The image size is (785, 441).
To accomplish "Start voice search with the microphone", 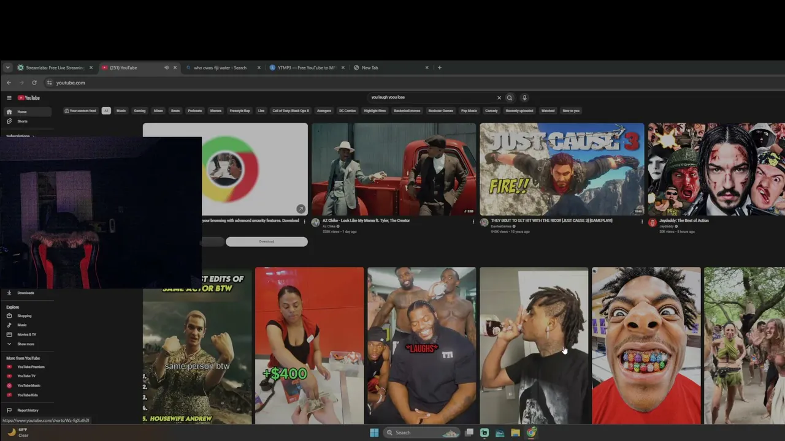I will (524, 97).
